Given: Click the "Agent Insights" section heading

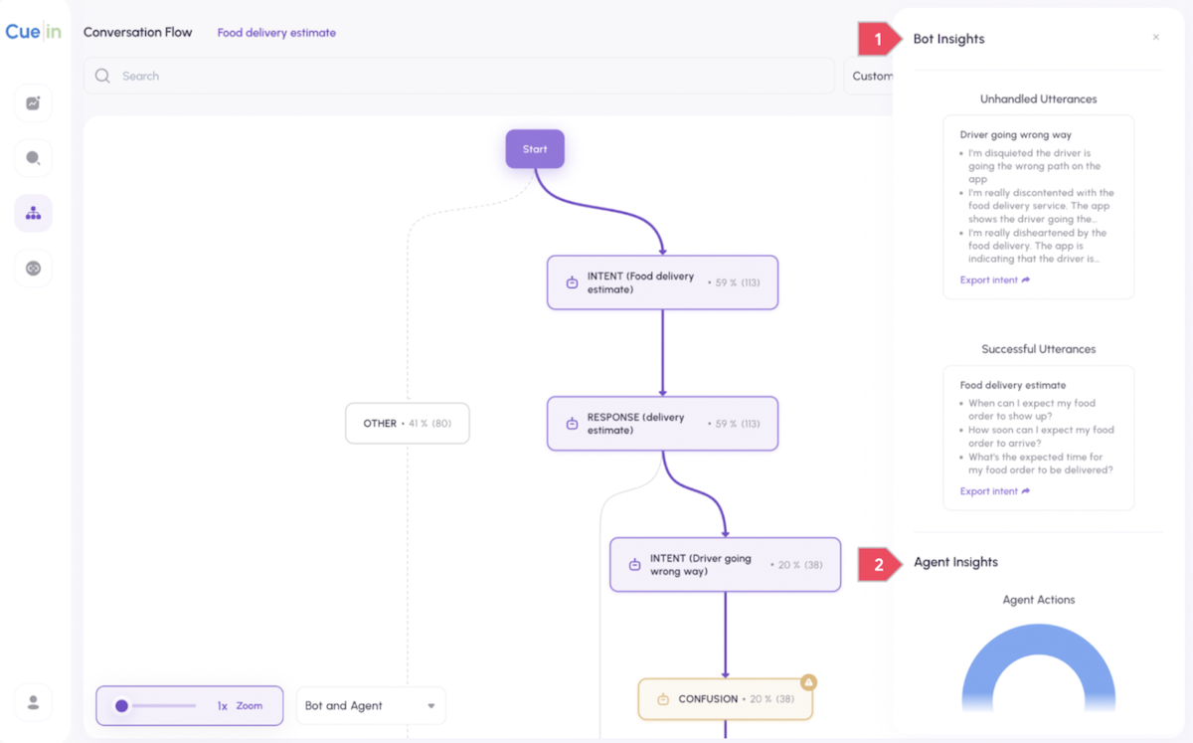Looking at the screenshot, I should [x=955, y=562].
